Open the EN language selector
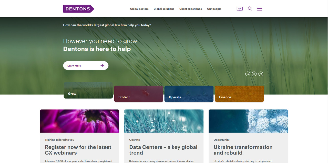This screenshot has height=163, width=328. pos(240,9)
